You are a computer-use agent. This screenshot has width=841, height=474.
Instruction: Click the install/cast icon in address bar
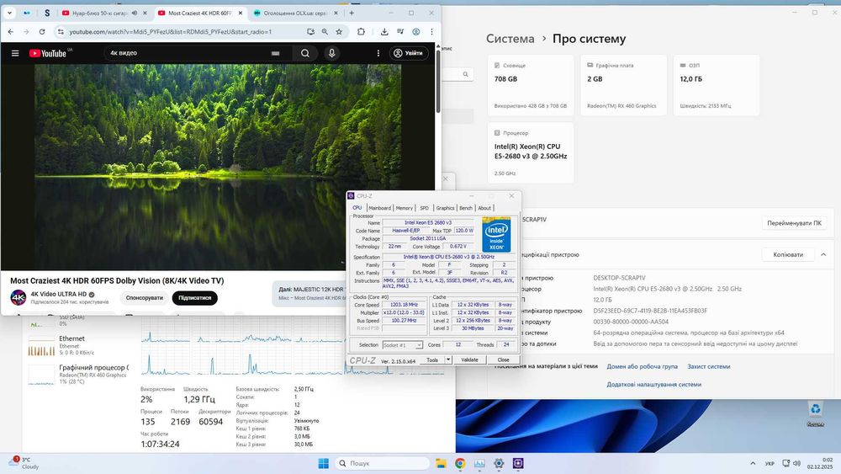tap(310, 32)
